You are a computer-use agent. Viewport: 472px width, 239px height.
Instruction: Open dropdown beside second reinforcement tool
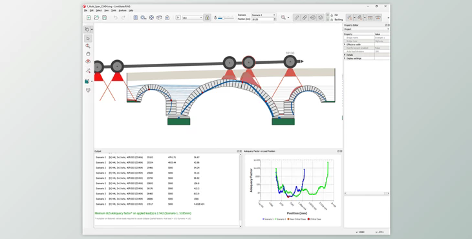pyautogui.click(x=365, y=17)
